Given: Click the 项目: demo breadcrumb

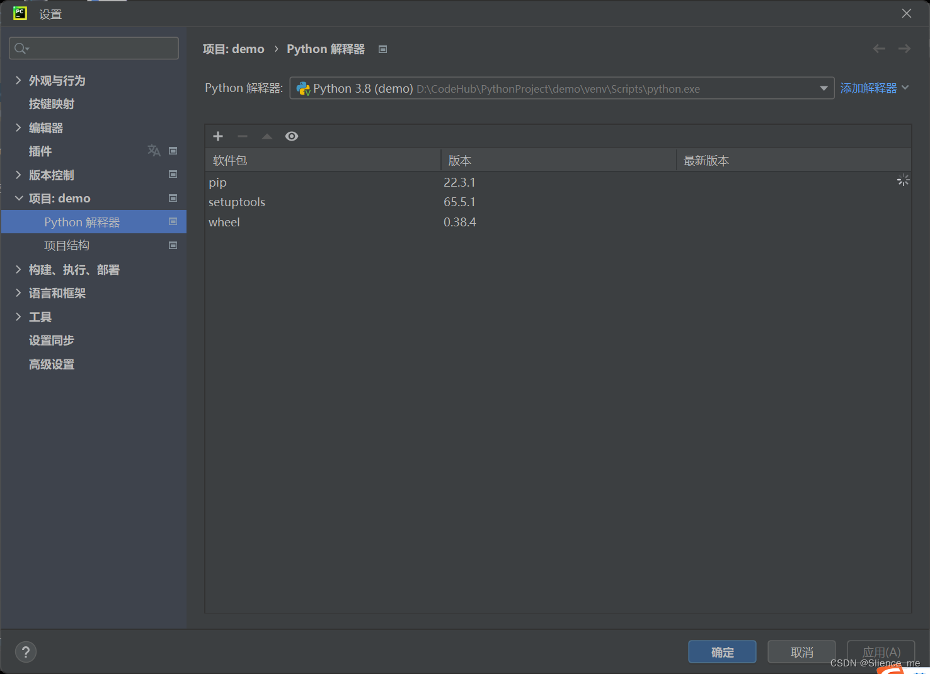Looking at the screenshot, I should pos(234,49).
